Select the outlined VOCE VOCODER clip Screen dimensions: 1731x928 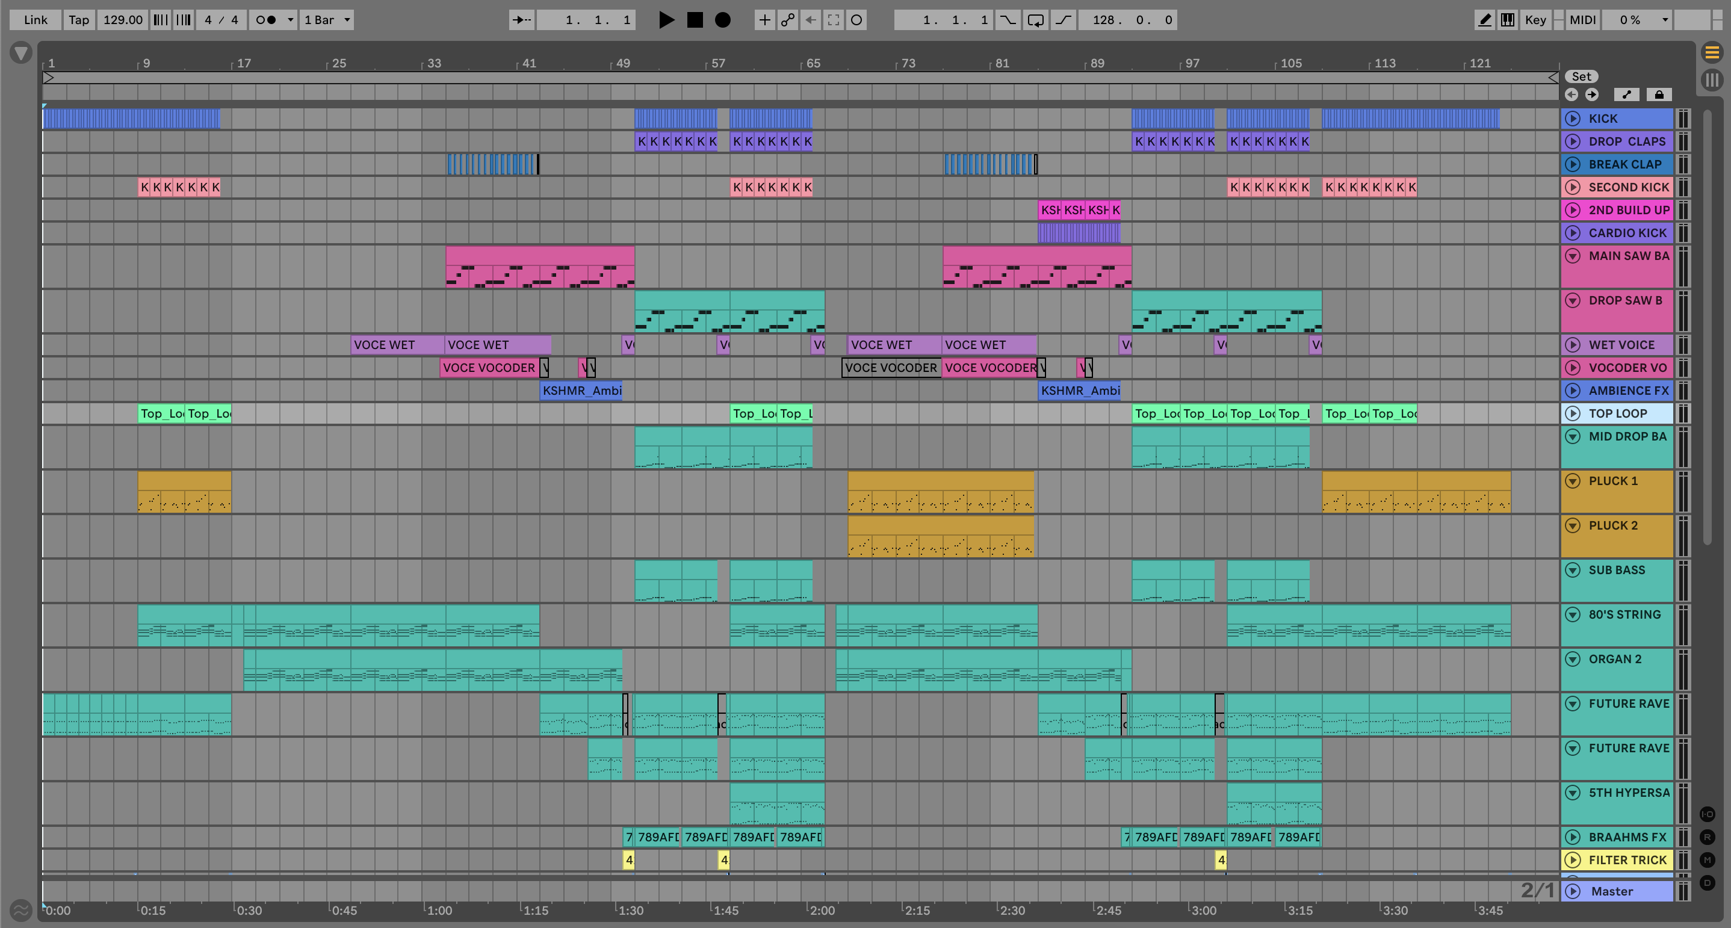(x=891, y=368)
